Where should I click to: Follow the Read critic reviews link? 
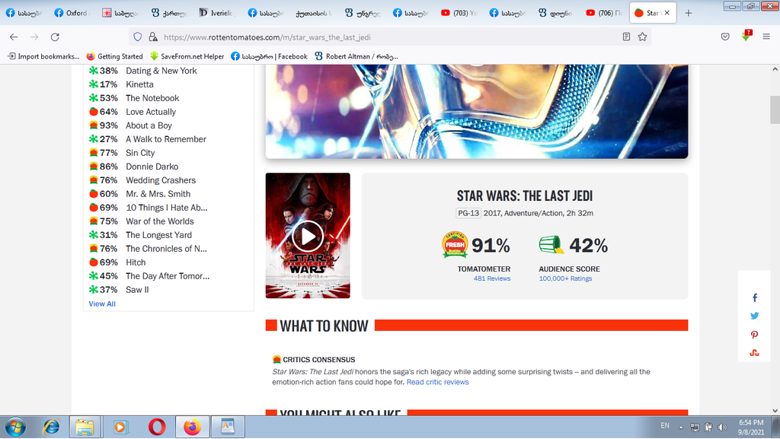[438, 382]
